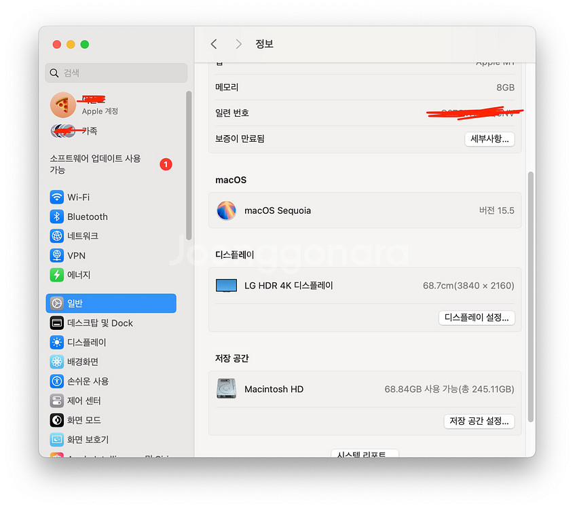Open 디스플레이 설정... button
The image size is (575, 509).
coord(477,318)
